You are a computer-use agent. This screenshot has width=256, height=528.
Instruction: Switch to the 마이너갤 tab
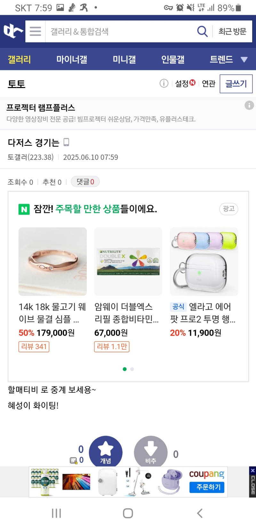(72, 59)
